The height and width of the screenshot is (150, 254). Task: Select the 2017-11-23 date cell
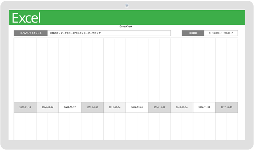coord(226,108)
